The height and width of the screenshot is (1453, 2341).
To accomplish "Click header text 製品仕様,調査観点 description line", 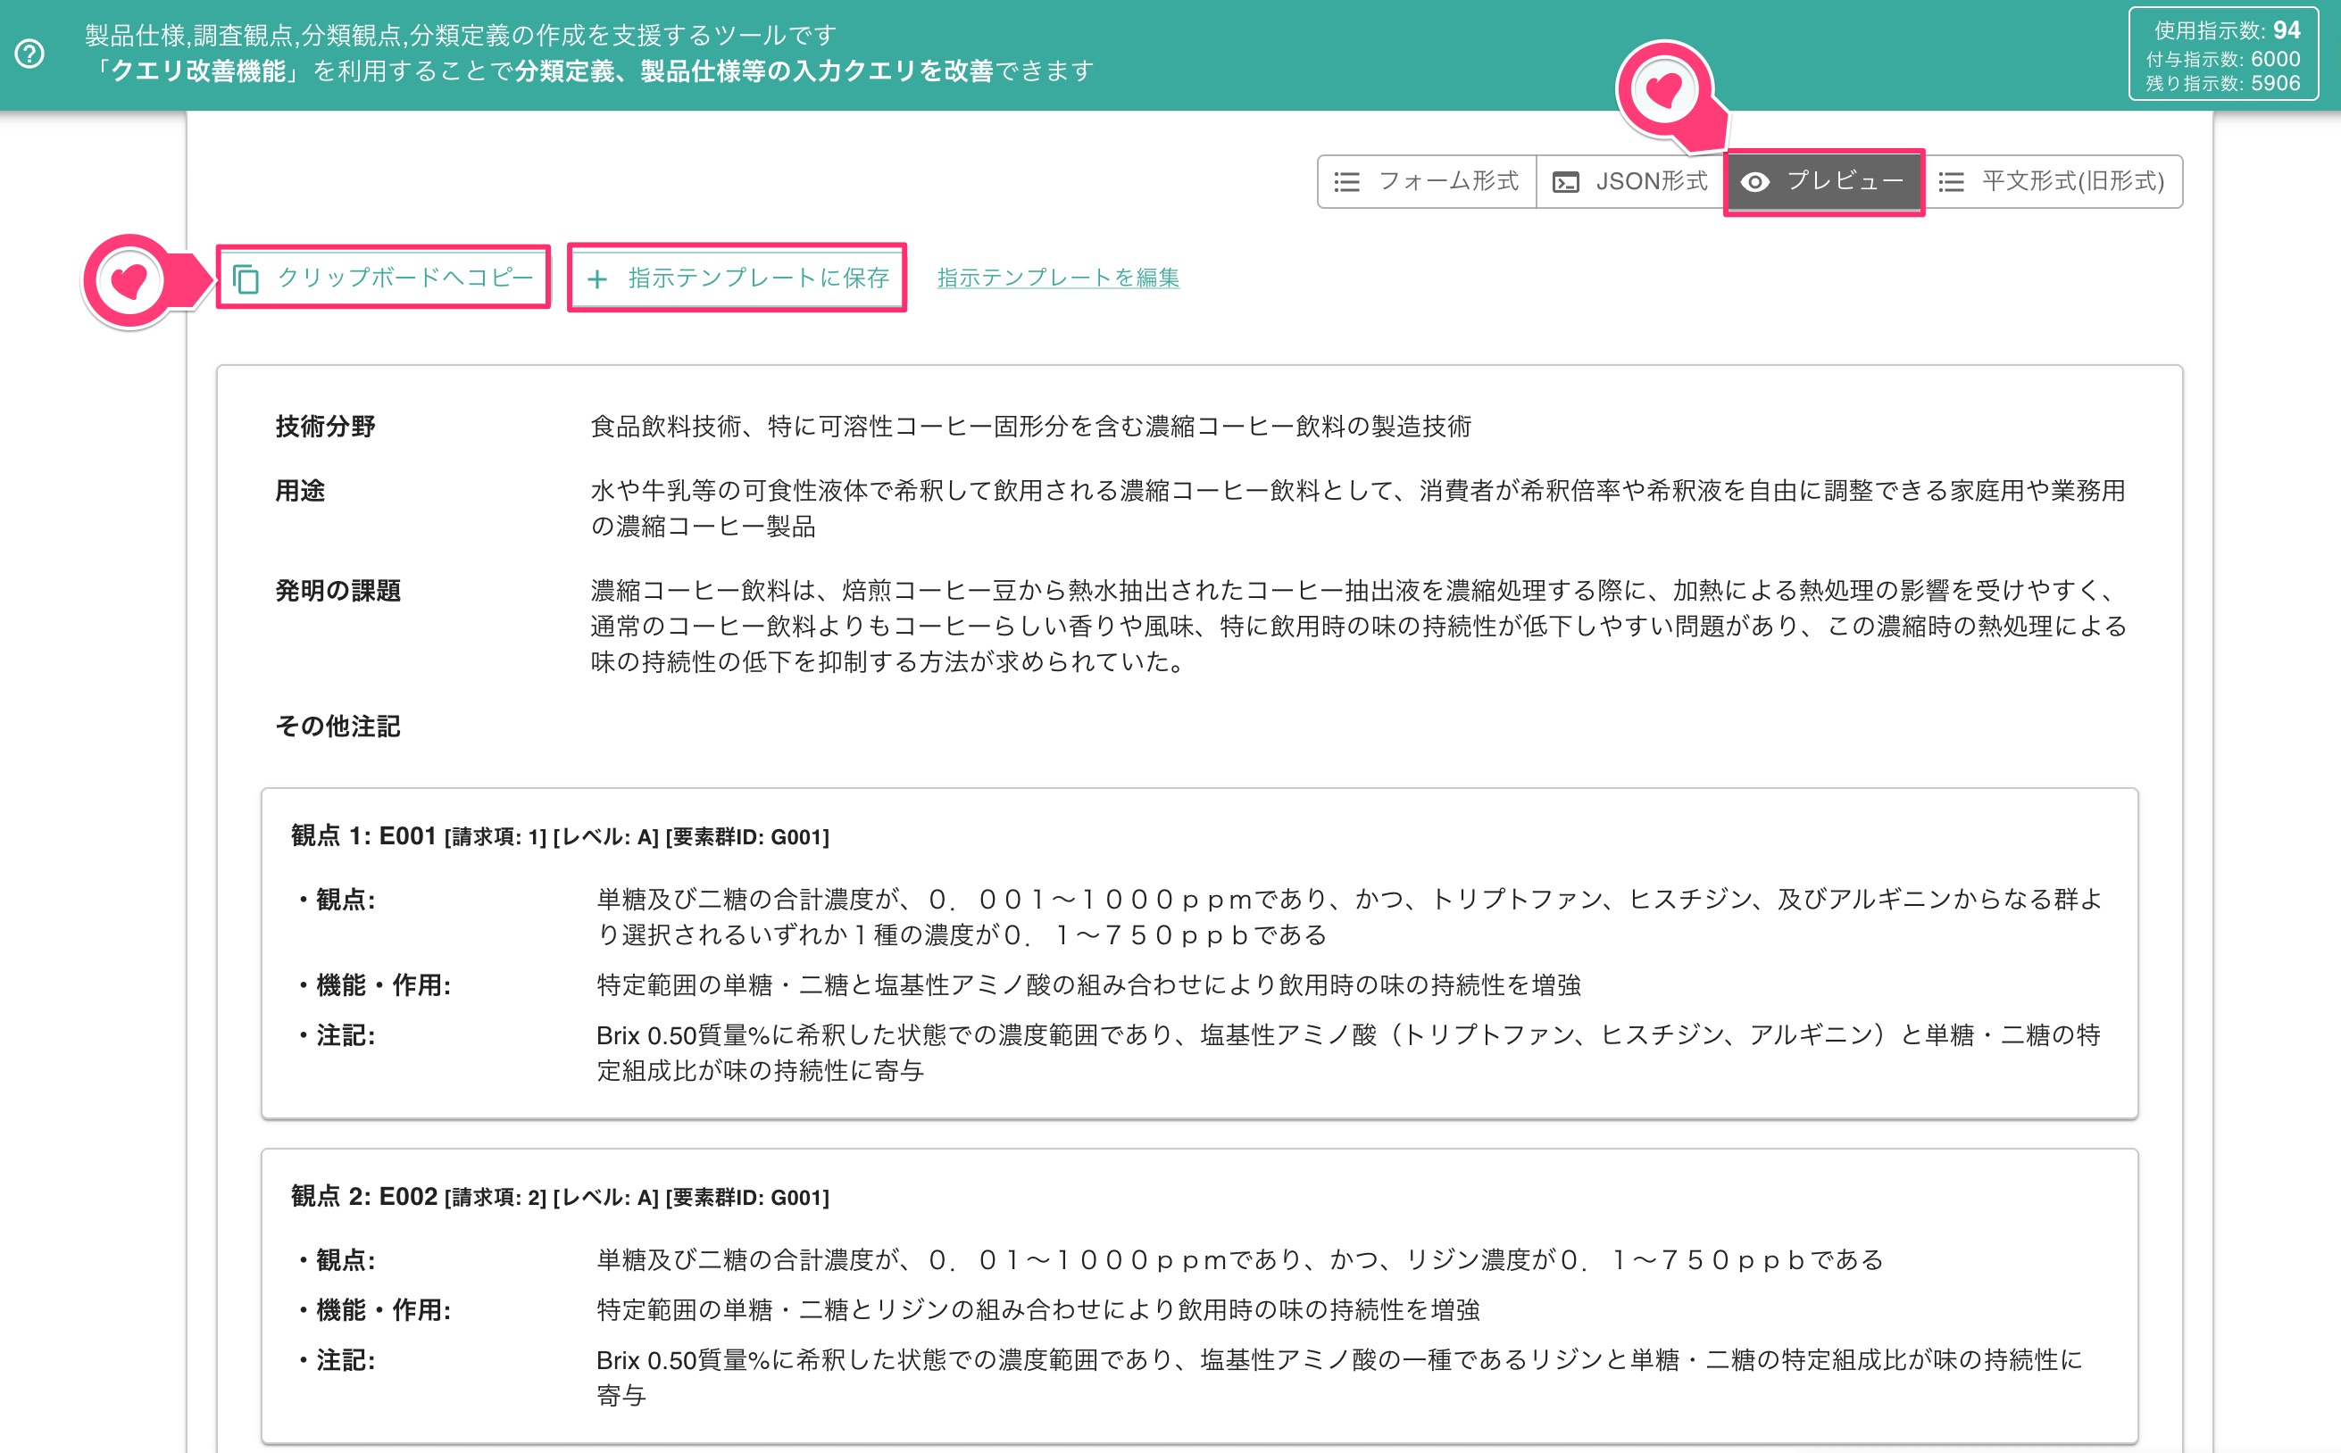I will pos(461,36).
